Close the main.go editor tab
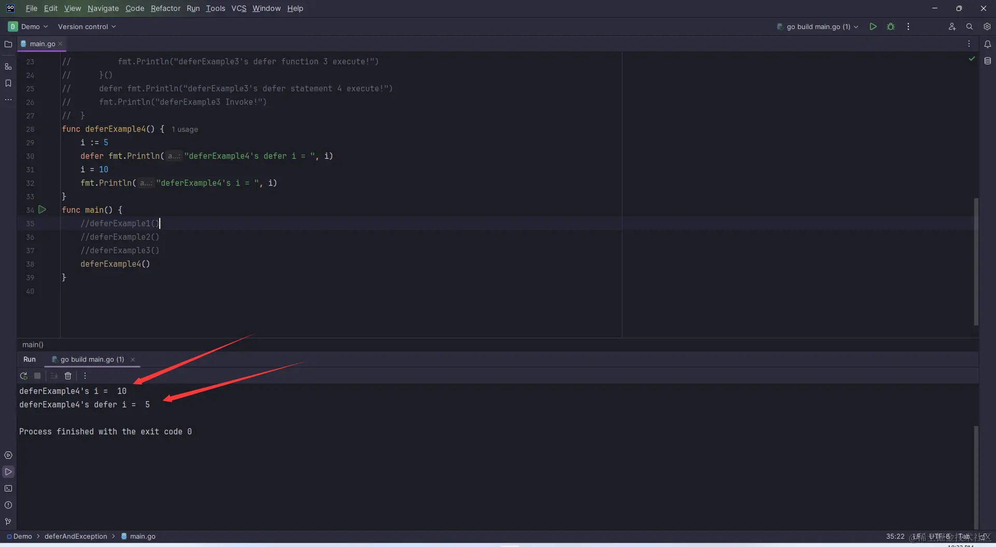Image resolution: width=996 pixels, height=547 pixels. (x=60, y=44)
